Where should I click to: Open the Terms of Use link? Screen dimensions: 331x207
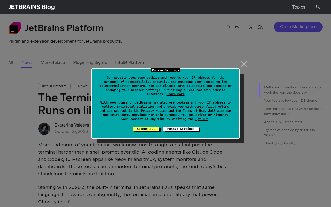[x=194, y=111]
